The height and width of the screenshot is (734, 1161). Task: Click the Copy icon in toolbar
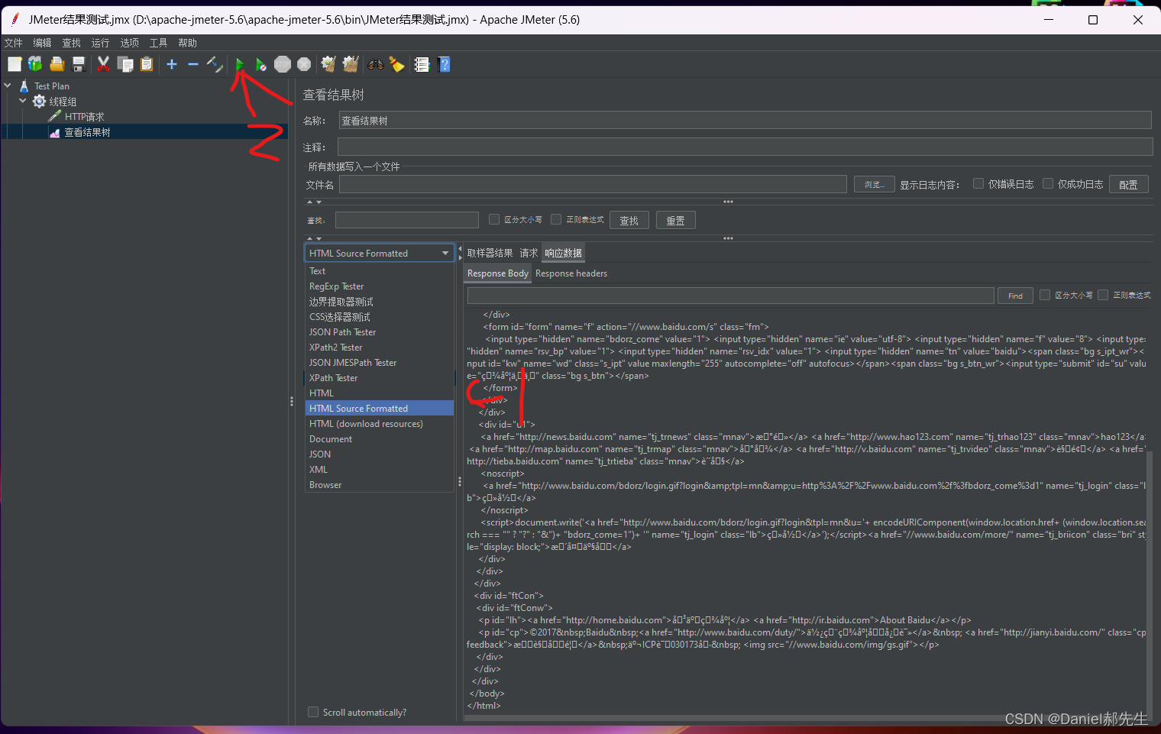125,64
